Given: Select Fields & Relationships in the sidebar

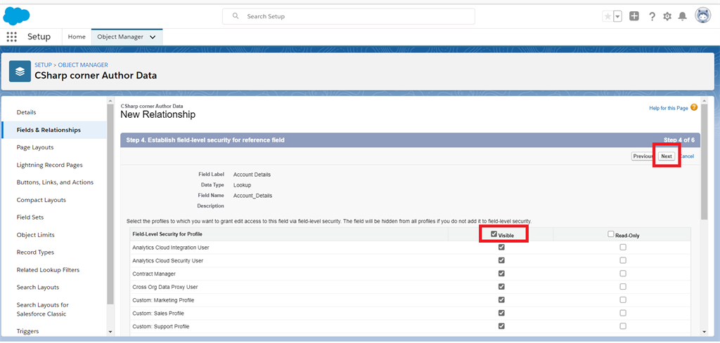Looking at the screenshot, I should (54, 130).
